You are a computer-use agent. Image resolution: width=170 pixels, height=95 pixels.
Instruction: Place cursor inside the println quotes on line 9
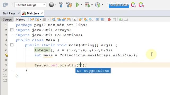80,65
